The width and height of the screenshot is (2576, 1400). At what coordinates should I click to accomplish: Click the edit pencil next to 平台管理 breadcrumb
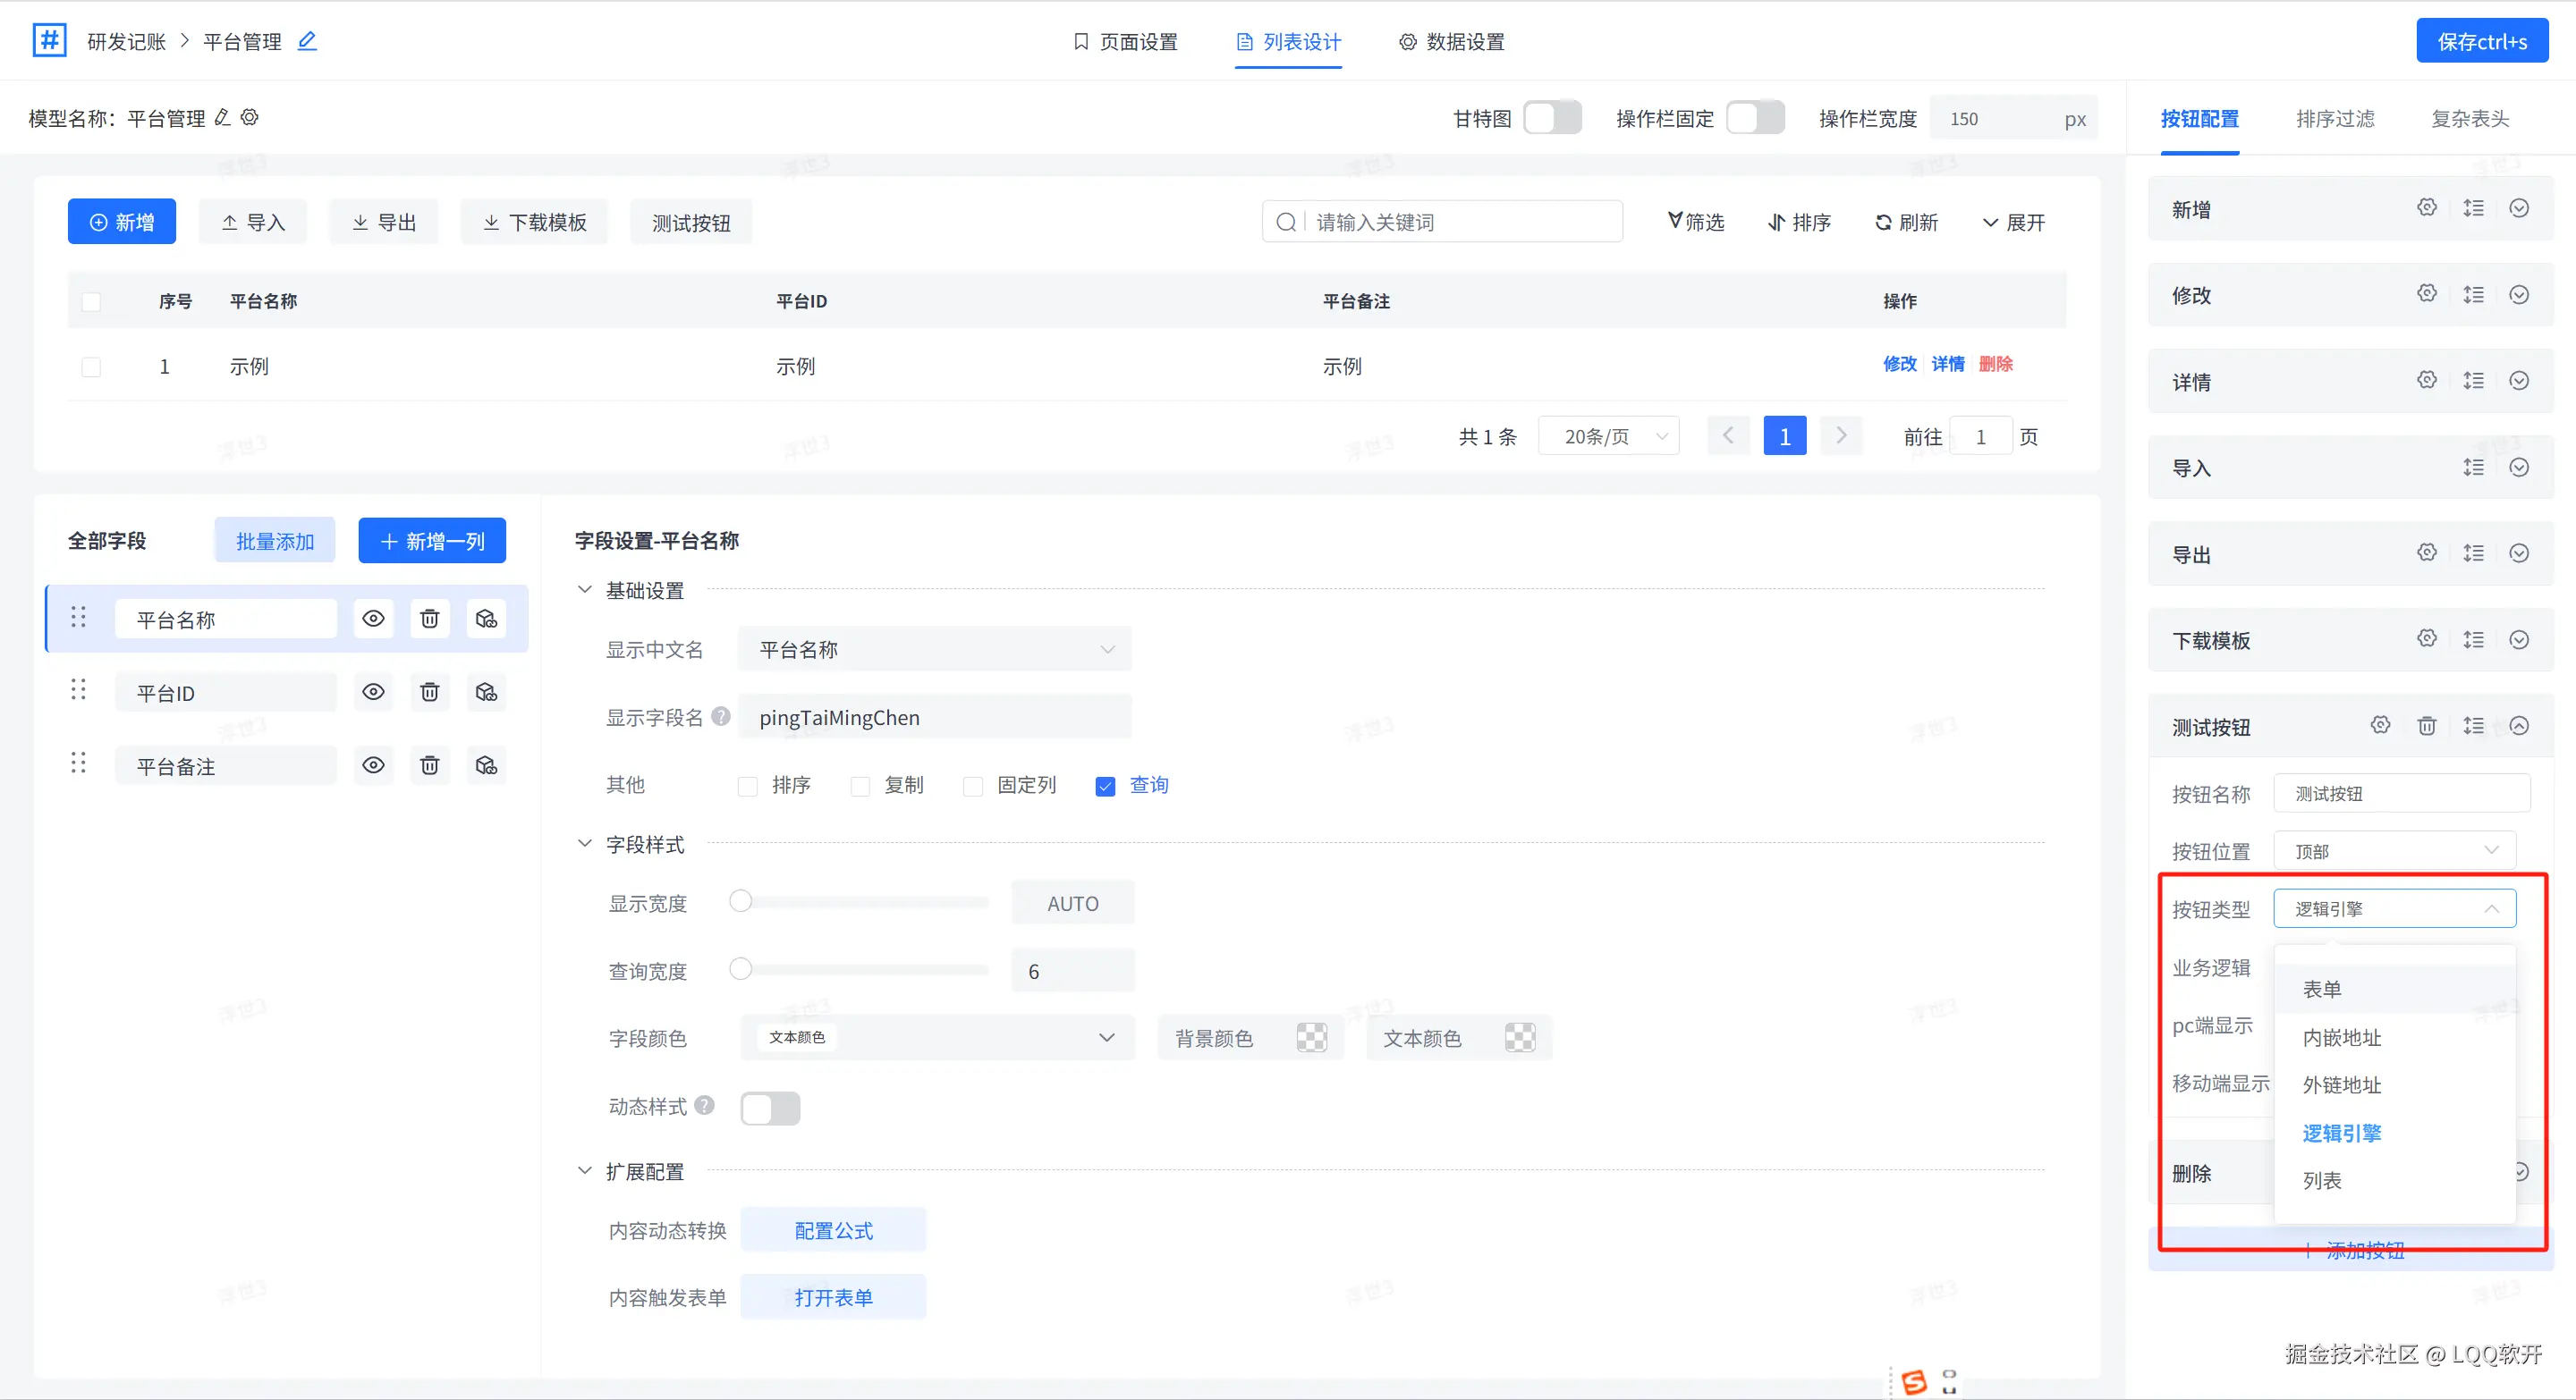[x=307, y=41]
